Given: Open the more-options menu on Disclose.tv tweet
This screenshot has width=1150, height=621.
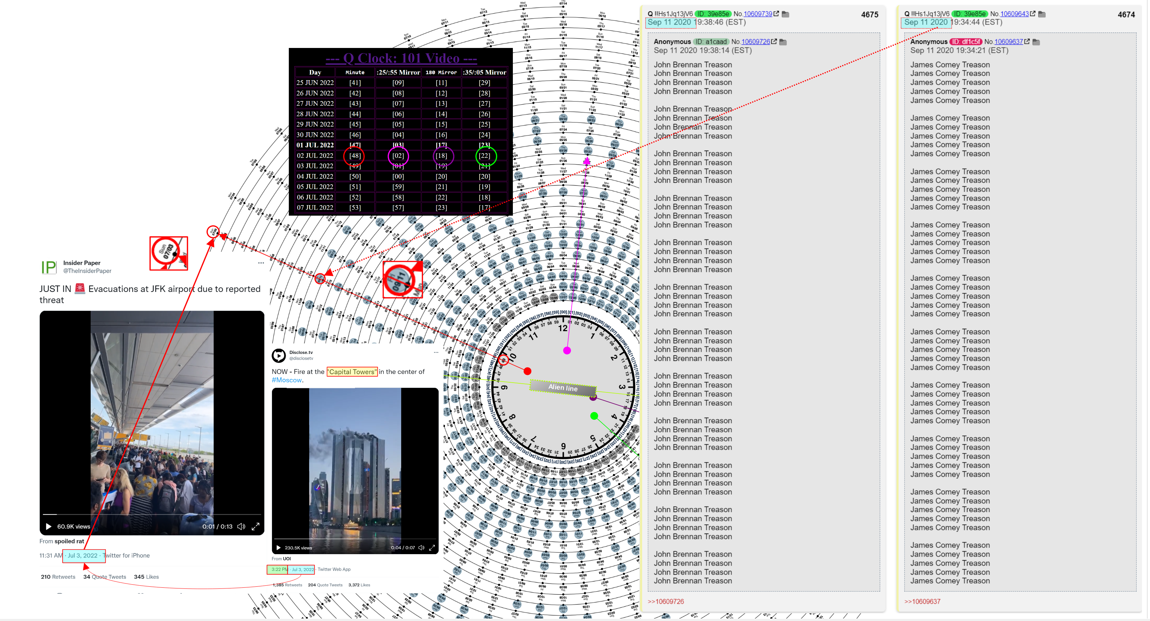Looking at the screenshot, I should tap(436, 352).
